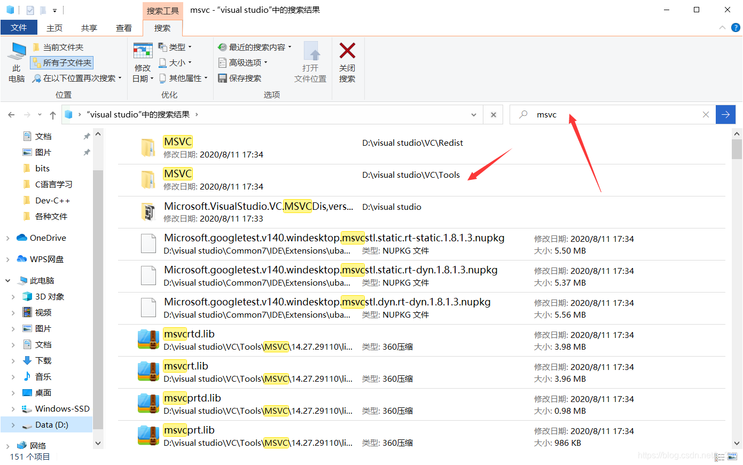Click the stop search X beside address bar
Image resolution: width=743 pixels, height=465 pixels.
click(x=494, y=115)
